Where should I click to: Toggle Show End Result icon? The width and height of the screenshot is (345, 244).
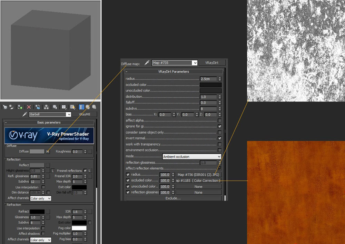[x=81, y=107]
